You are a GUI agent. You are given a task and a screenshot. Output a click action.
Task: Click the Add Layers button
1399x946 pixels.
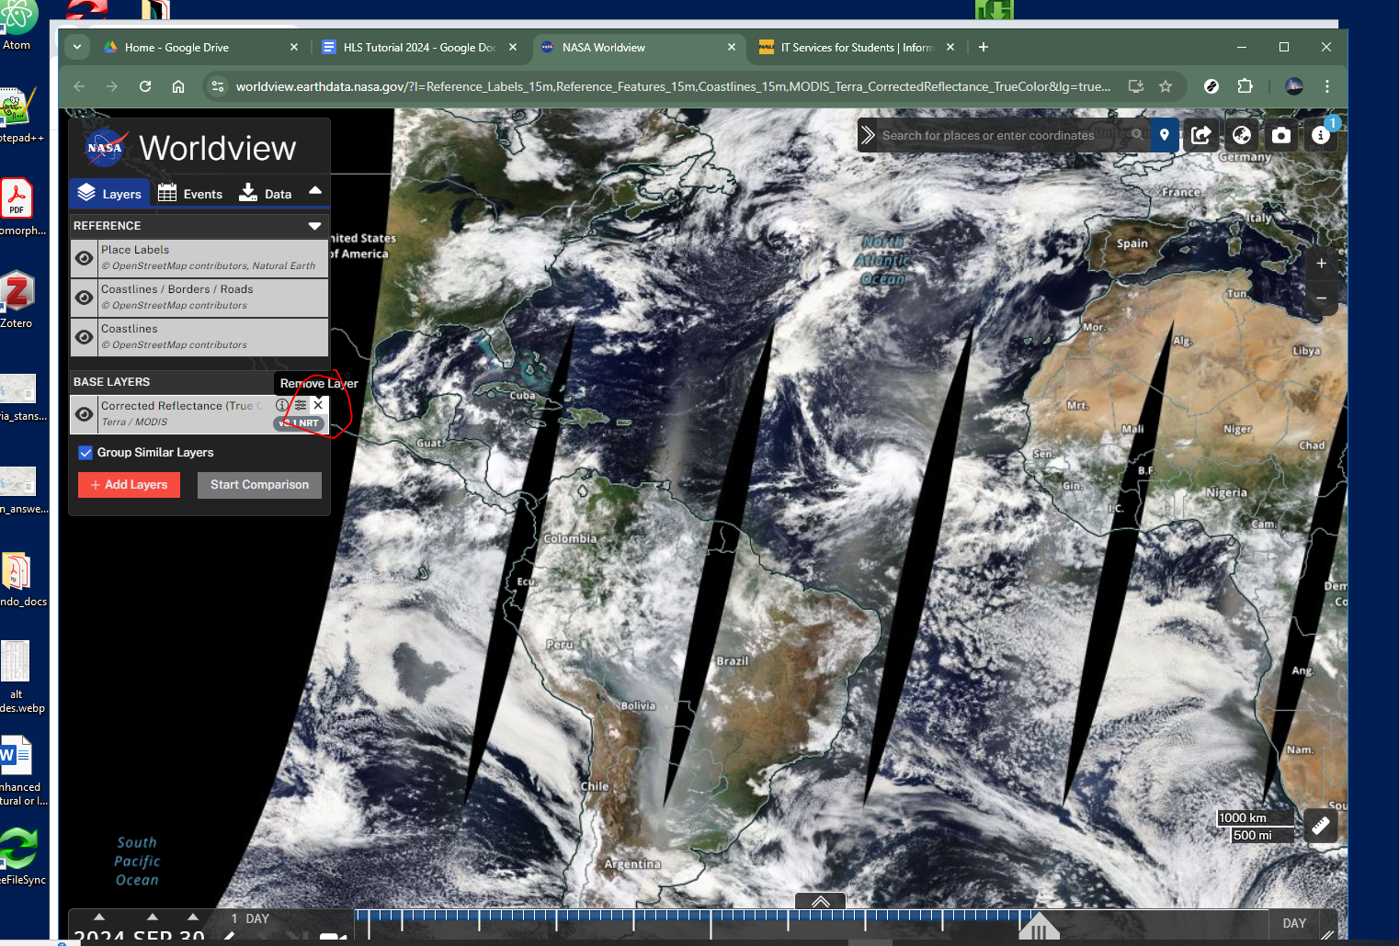point(129,485)
